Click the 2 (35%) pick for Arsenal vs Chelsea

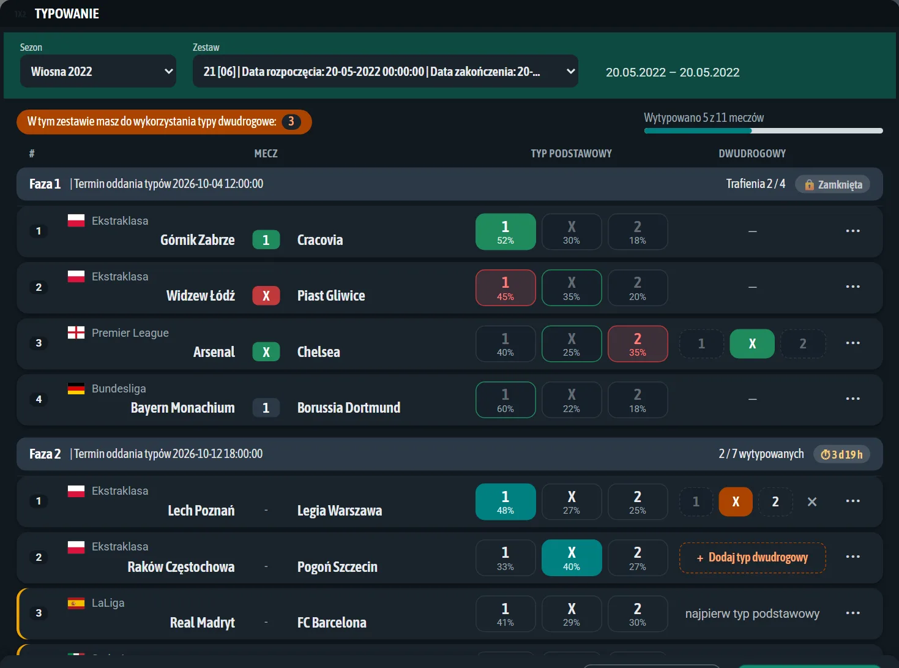(638, 343)
